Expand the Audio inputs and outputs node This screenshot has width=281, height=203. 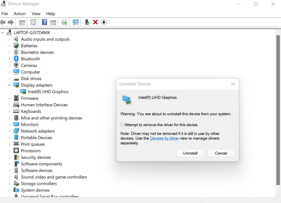click(x=9, y=39)
